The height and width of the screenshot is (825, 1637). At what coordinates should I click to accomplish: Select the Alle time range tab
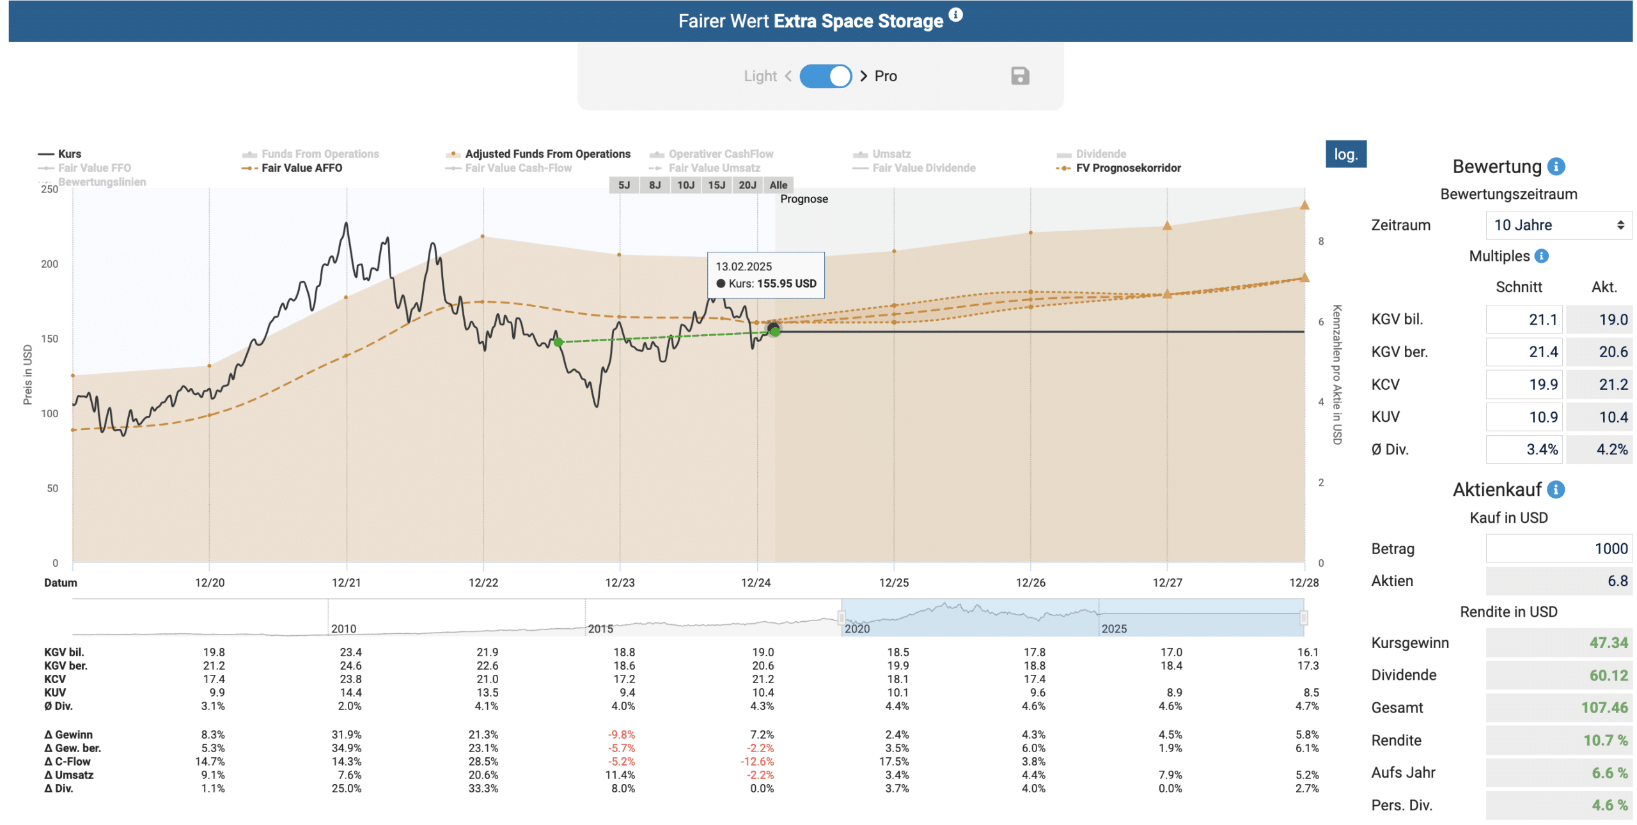778,185
